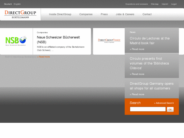The height and width of the screenshot is (138, 184).
Task: Switch language to Deutsch
Action: 8,4
